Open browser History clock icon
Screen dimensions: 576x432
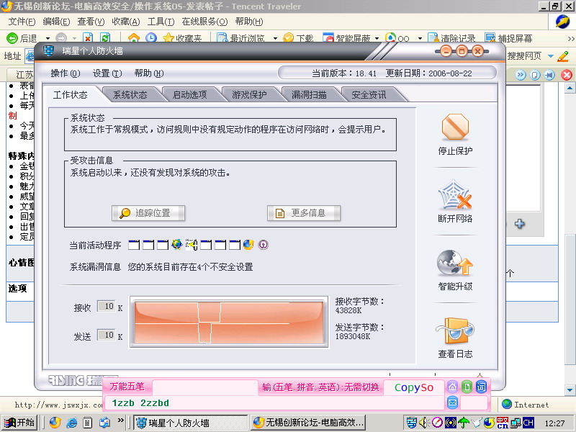pos(150,38)
